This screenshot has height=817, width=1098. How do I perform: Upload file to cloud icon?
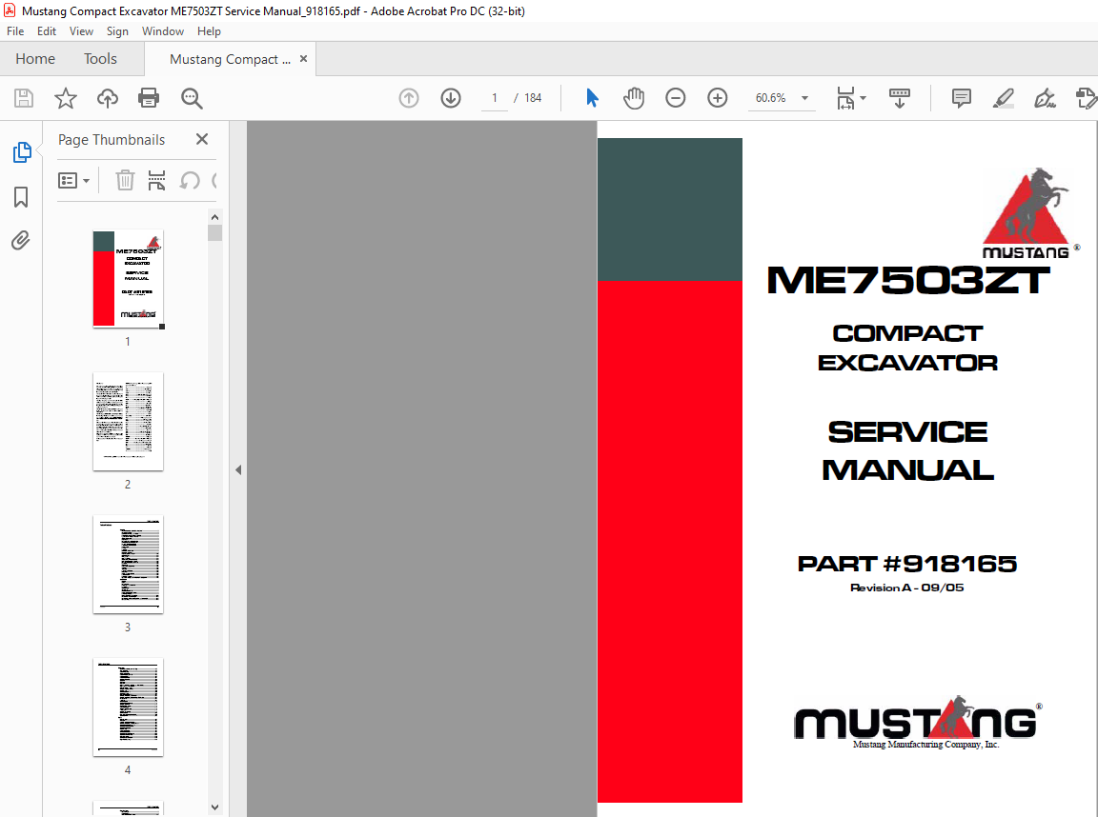(107, 98)
